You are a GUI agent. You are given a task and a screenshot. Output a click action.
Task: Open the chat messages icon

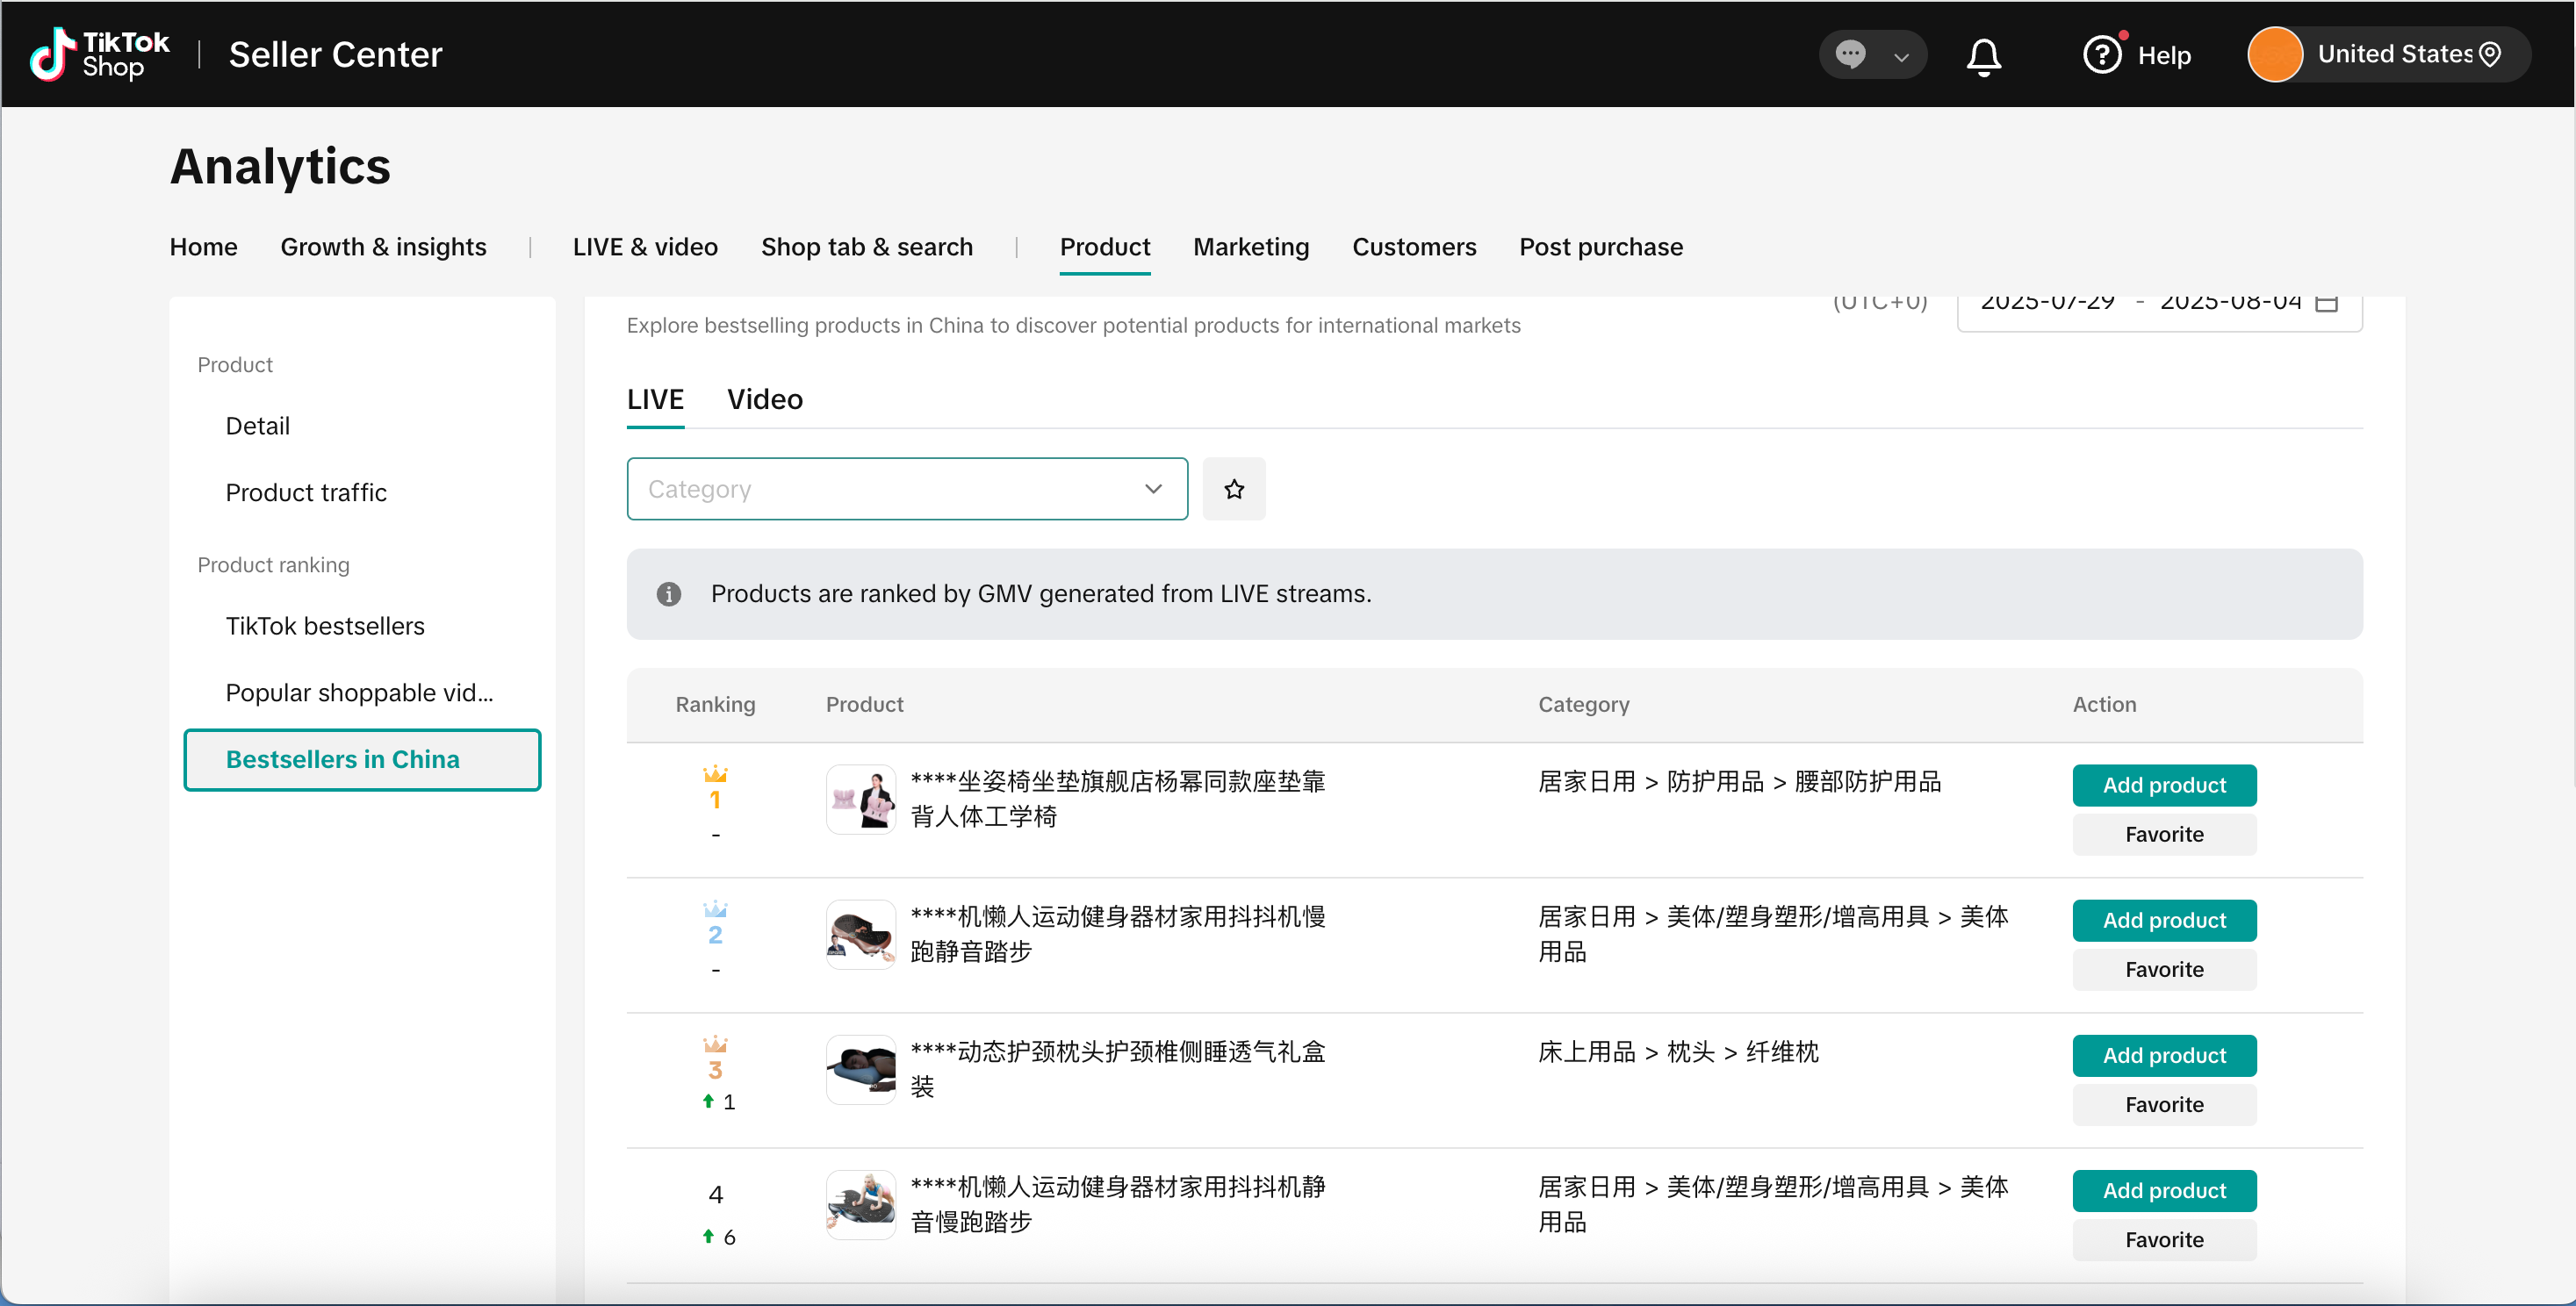coord(1850,54)
